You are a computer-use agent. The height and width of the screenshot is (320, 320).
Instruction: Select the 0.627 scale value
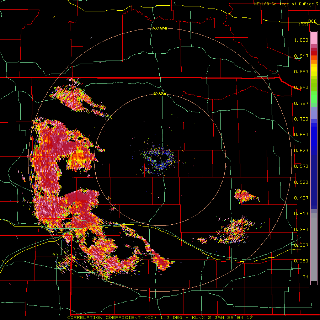[x=301, y=151]
